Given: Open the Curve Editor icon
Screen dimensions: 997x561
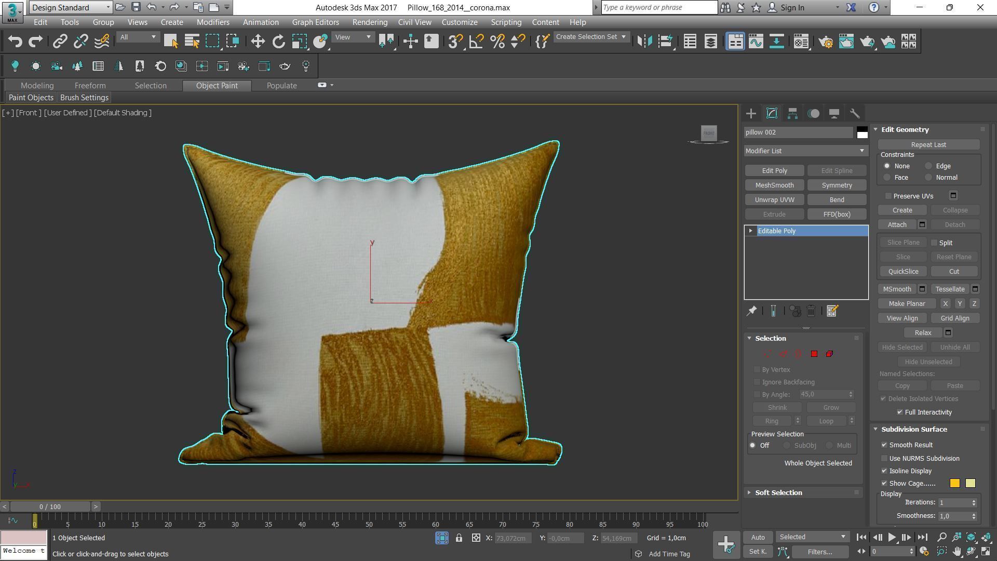Looking at the screenshot, I should coord(756,42).
